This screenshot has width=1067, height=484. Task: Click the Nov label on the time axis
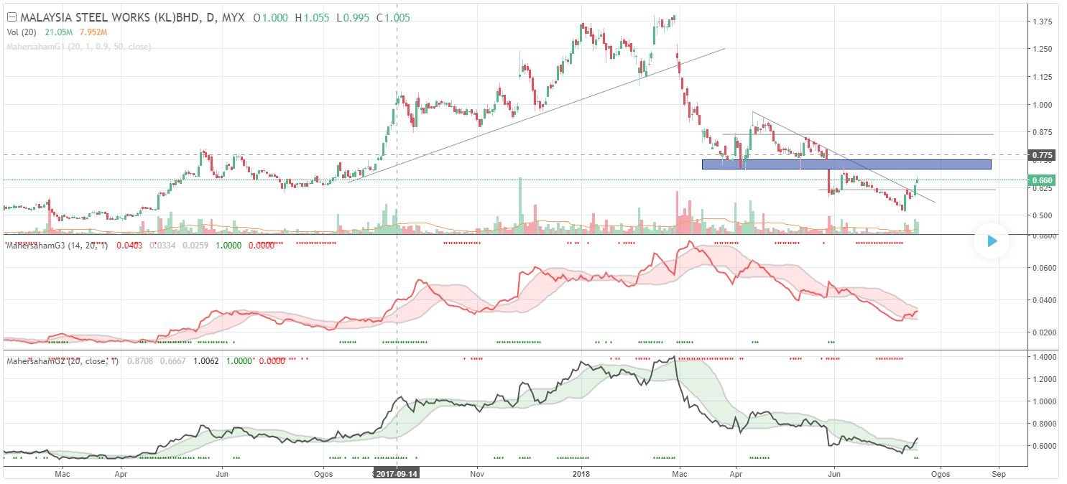[x=476, y=474]
